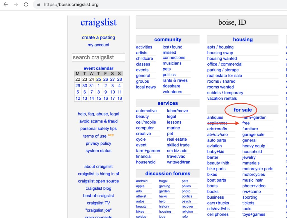Open missed connections
The width and height of the screenshot is (287, 218).
174,55
